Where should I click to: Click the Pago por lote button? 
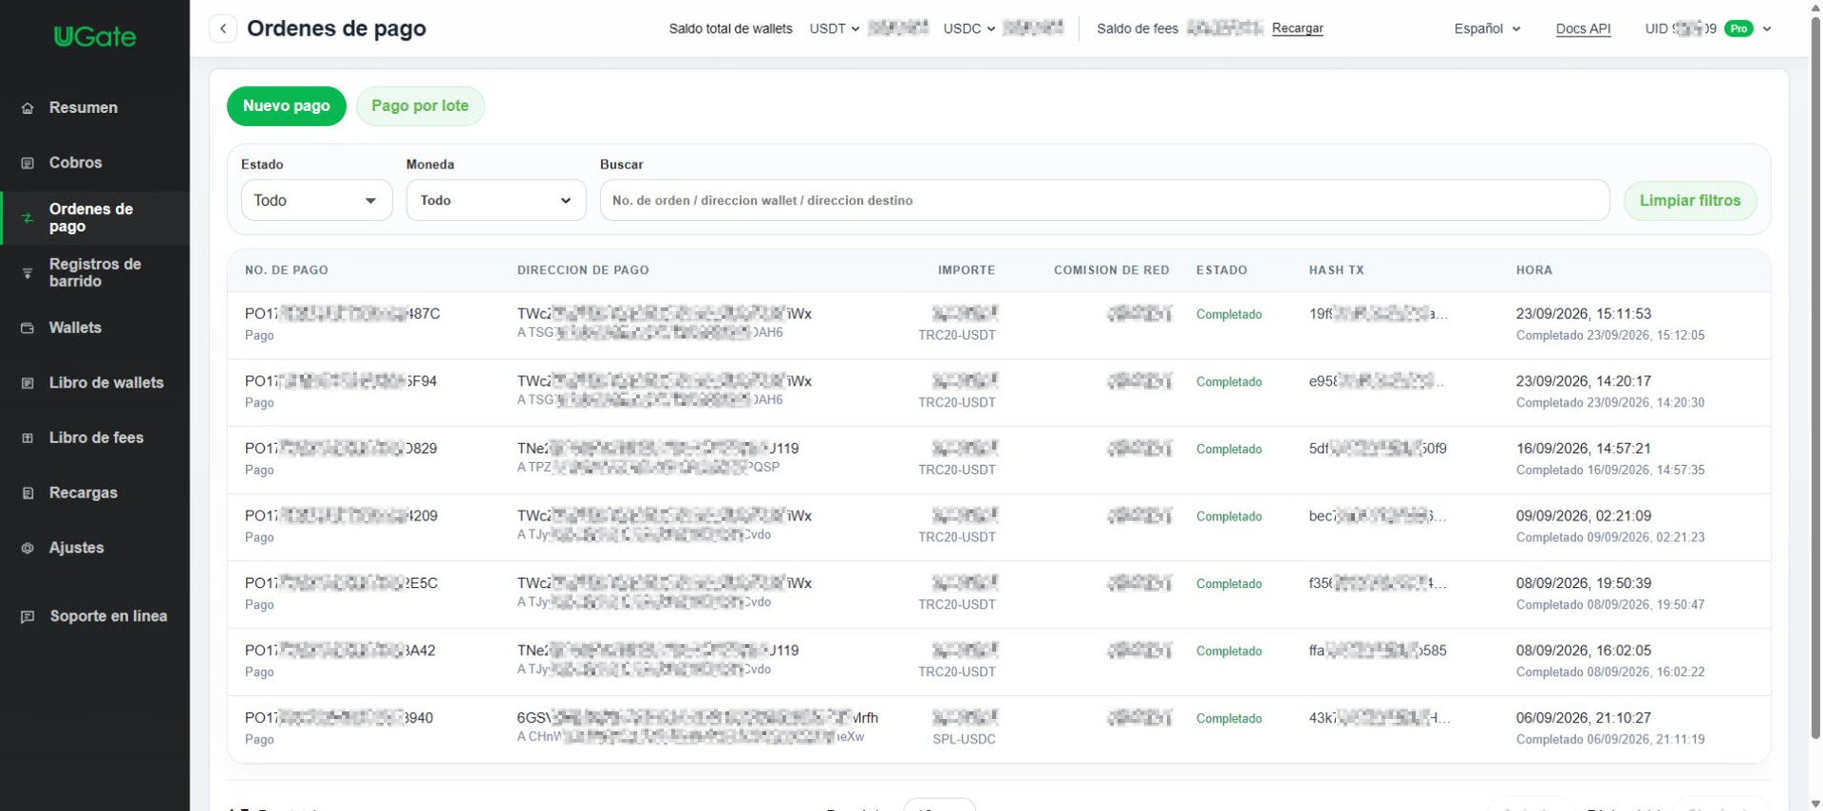pos(420,105)
